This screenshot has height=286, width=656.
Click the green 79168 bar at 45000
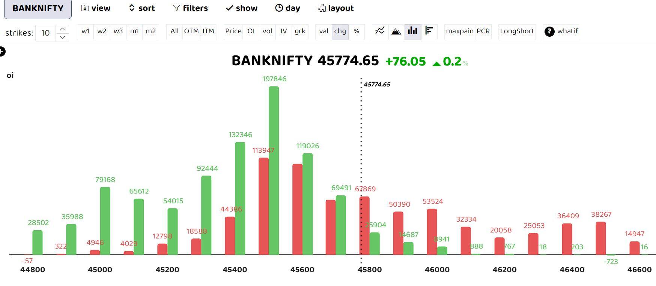(x=105, y=221)
